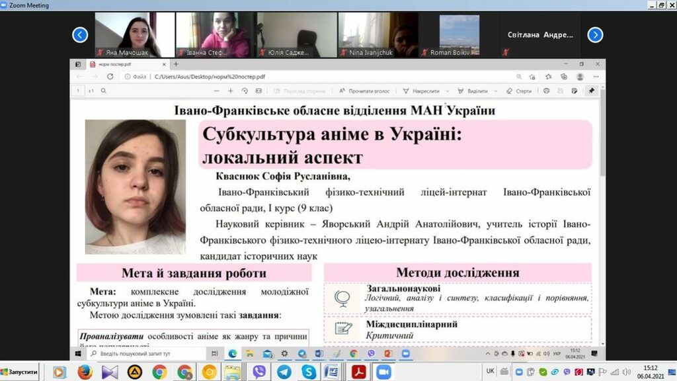
Task: Toggle pin PDF toolbar button
Action: tap(591, 91)
